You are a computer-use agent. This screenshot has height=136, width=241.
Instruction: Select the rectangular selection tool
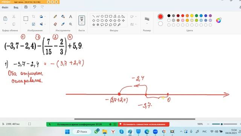pos(26,19)
